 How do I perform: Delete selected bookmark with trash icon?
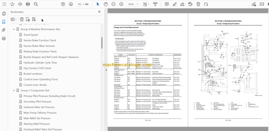22,19
